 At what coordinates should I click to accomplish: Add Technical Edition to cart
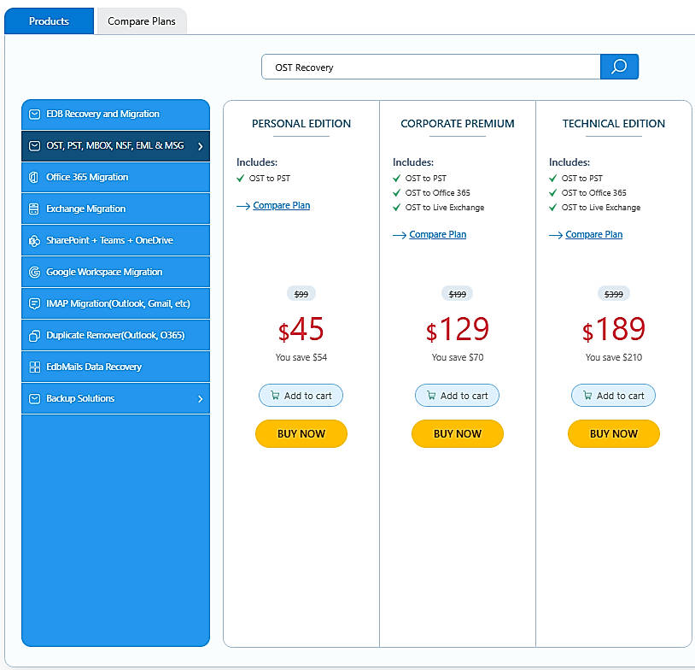tap(613, 396)
